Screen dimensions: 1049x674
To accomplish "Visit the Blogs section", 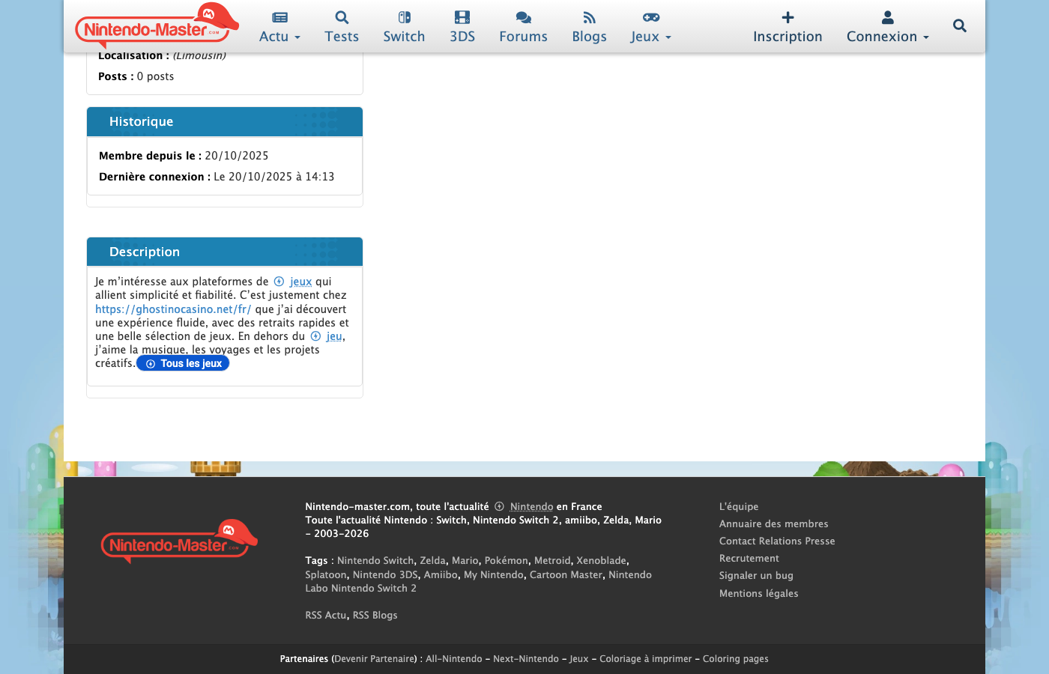I will pyautogui.click(x=590, y=37).
